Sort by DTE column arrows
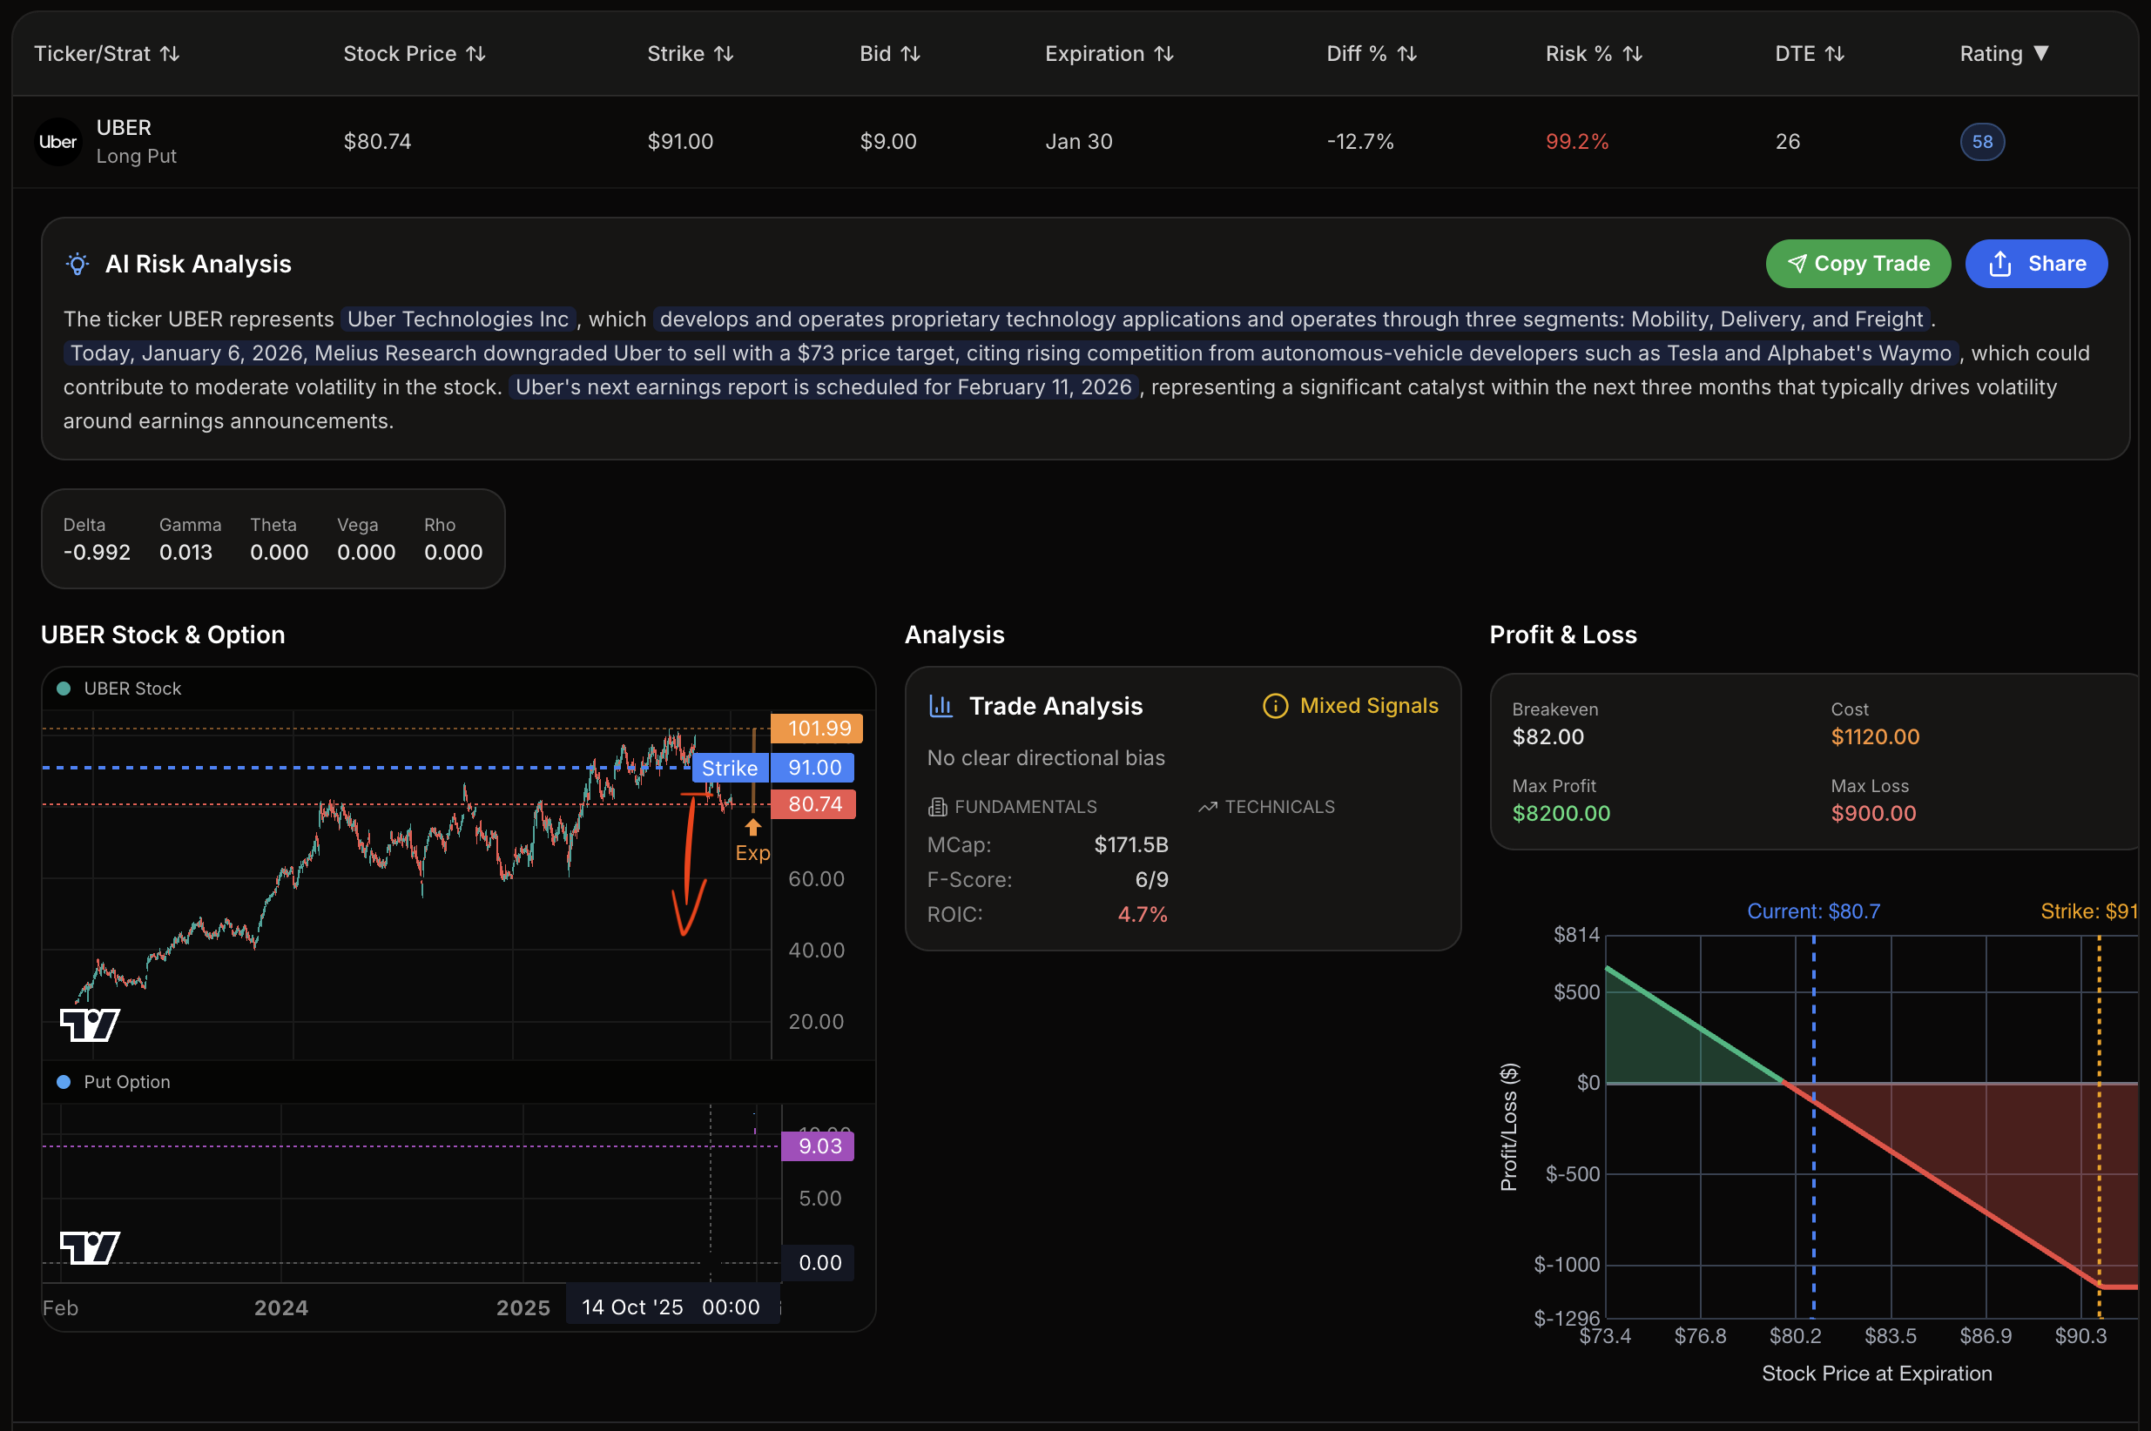 [x=1835, y=54]
